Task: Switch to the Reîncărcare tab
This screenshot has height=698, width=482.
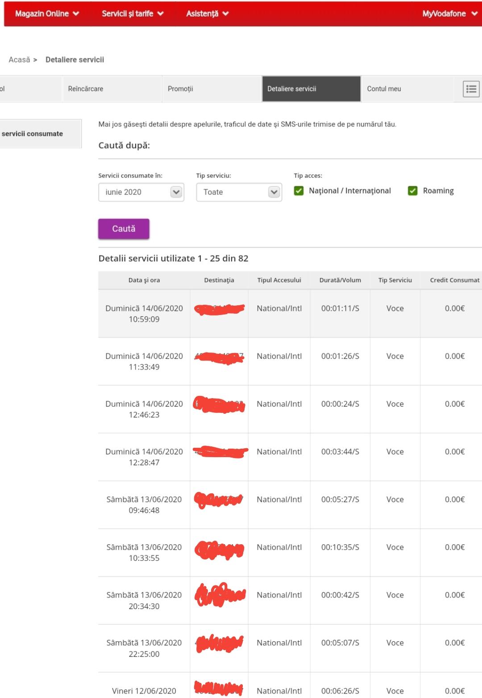Action: pyautogui.click(x=86, y=89)
